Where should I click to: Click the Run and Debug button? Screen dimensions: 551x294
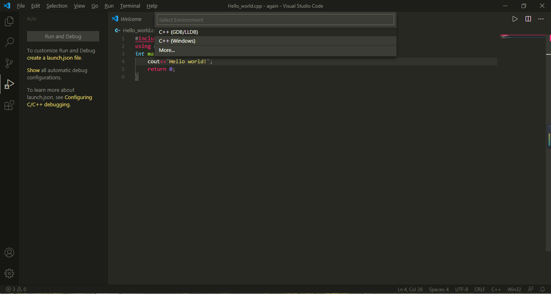[x=63, y=36]
